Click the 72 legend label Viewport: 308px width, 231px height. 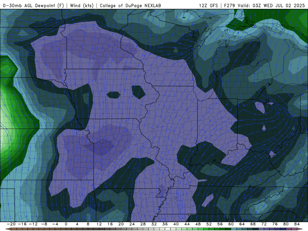[264, 224]
